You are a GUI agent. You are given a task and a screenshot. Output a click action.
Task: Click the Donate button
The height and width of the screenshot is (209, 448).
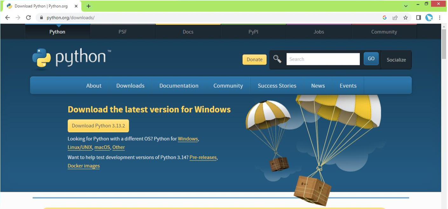coord(254,59)
